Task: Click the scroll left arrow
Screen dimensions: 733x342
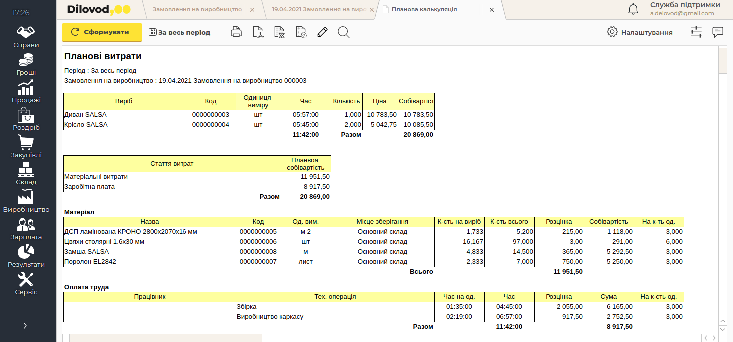Action: (x=706, y=338)
